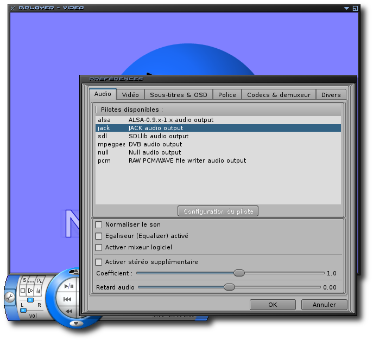
Task: Click the OK button
Action: [273, 305]
